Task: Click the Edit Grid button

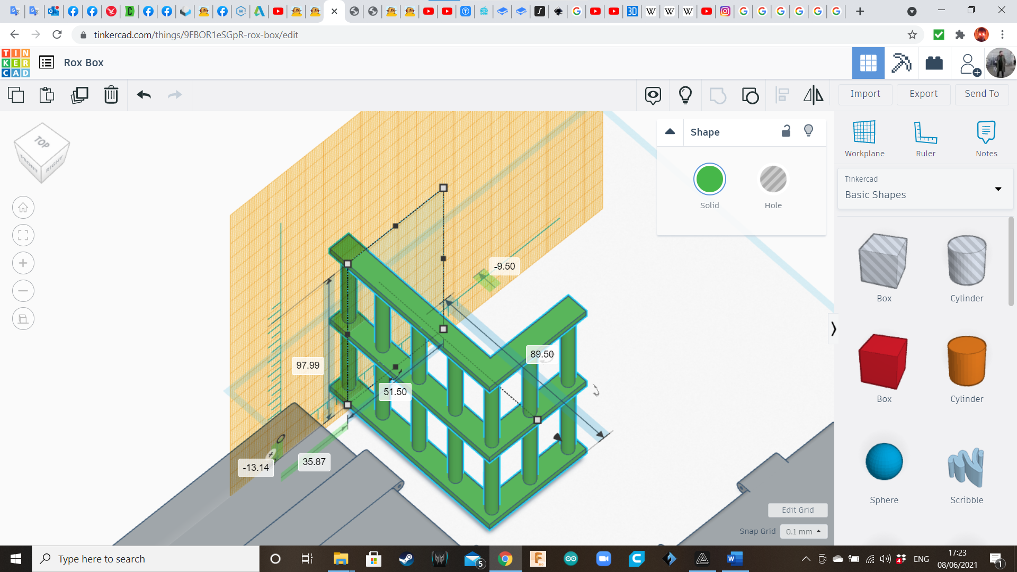Action: point(797,510)
